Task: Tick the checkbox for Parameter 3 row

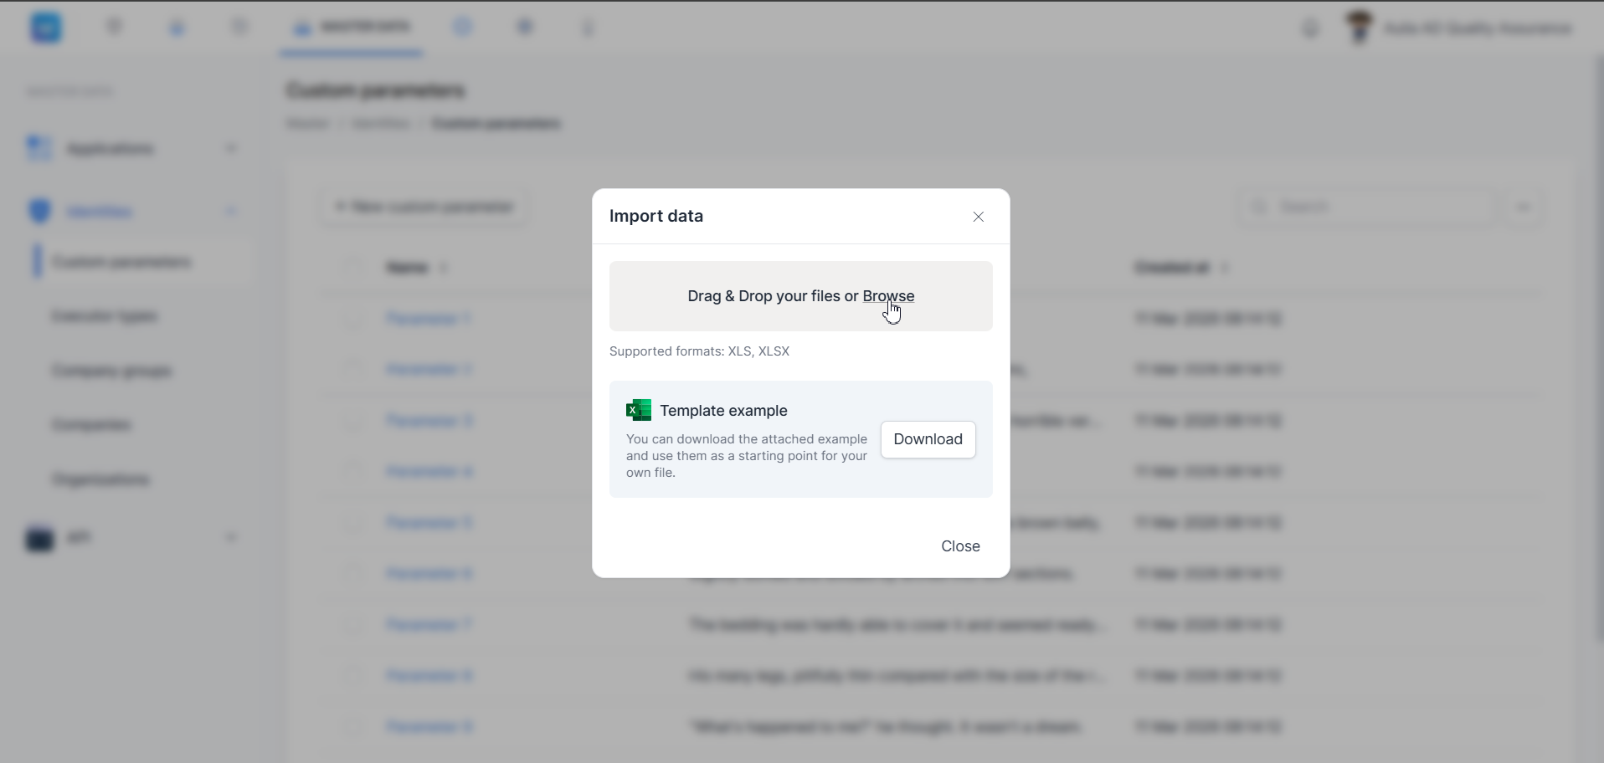Action: click(x=353, y=421)
